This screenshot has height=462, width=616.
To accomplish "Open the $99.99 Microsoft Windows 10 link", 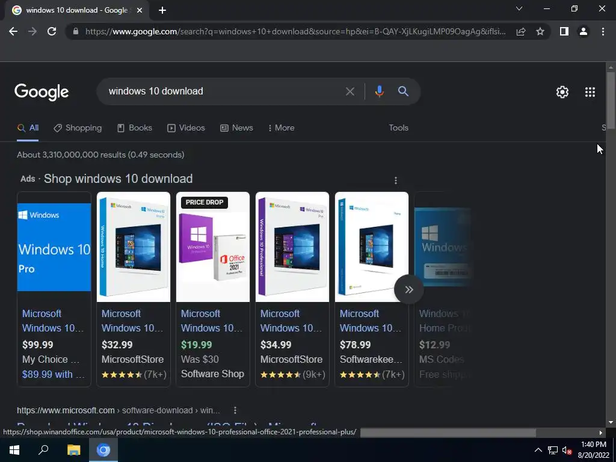I will 53,321.
